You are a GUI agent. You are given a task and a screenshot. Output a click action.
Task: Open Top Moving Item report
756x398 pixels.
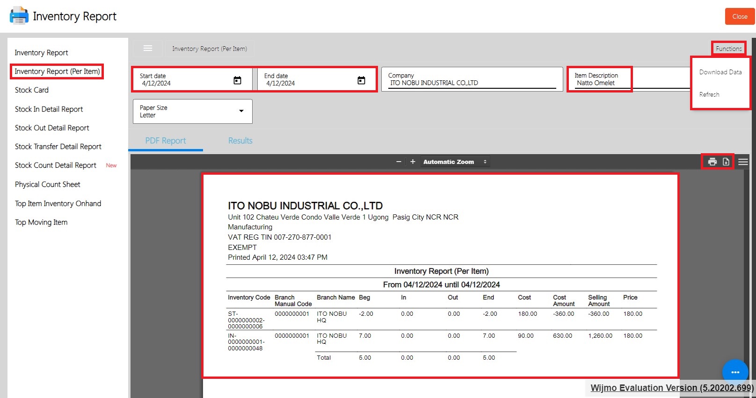point(41,222)
